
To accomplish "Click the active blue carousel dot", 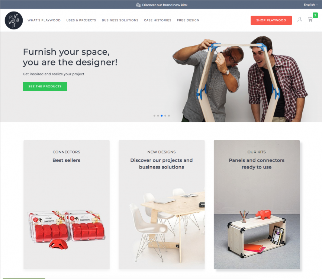I will [162, 116].
